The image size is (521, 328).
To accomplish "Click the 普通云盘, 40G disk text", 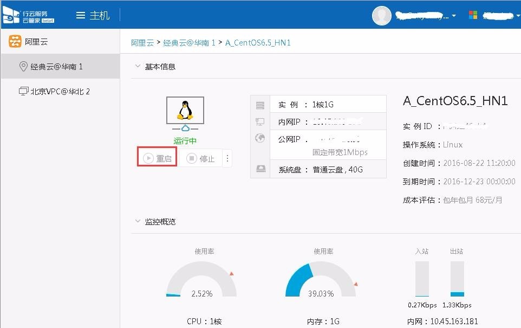I will [x=337, y=170].
